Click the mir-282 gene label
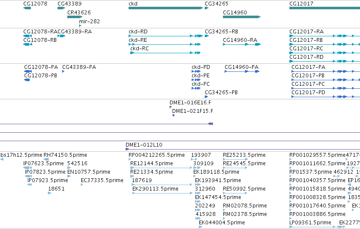 [x=89, y=22]
